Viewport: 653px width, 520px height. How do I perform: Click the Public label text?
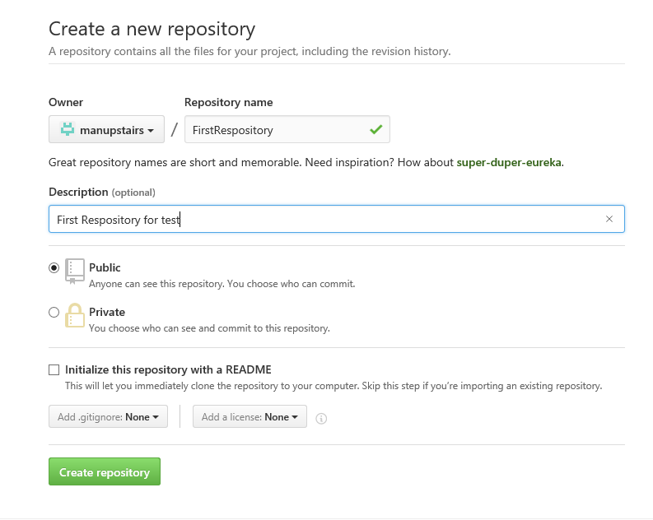click(105, 267)
